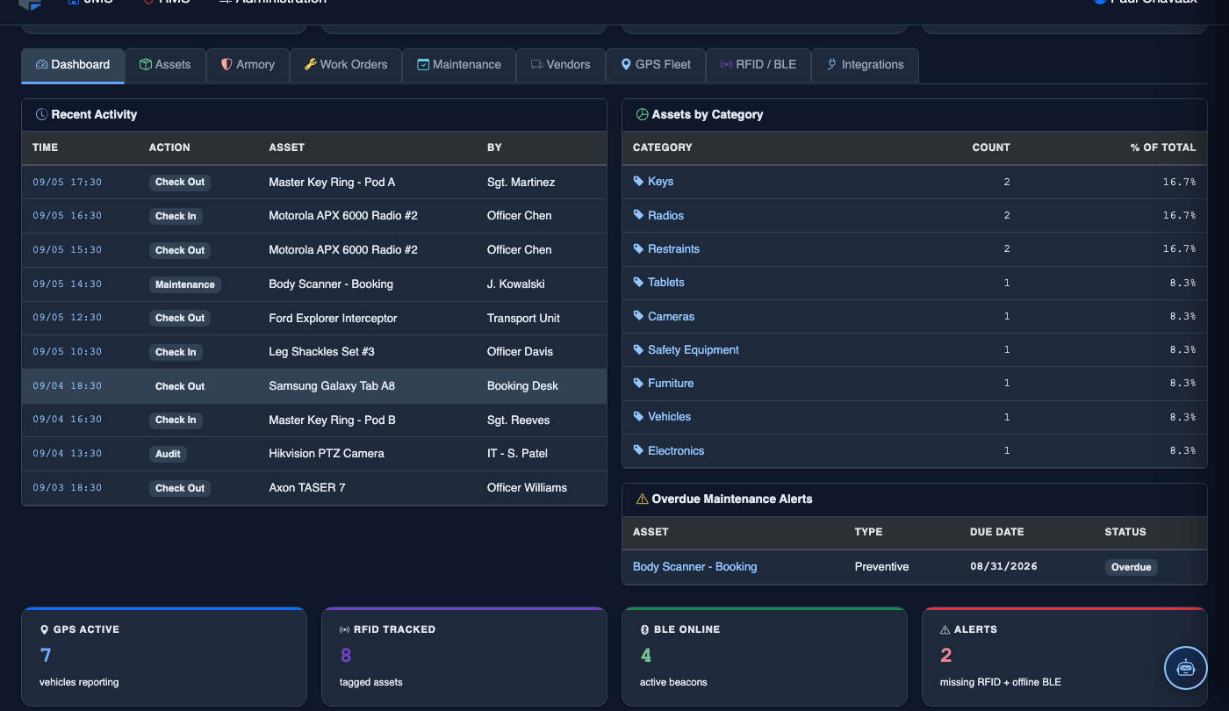Viewport: 1229px width, 711px height.
Task: Click the Sgt. Martinez name cell
Action: tap(521, 183)
